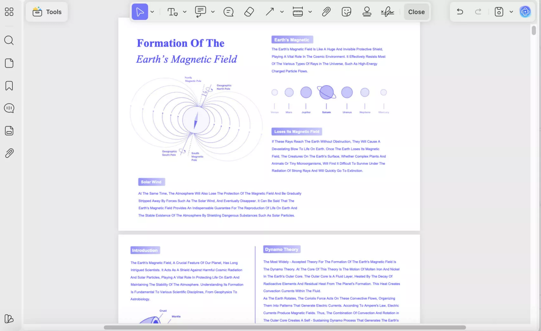Image resolution: width=541 pixels, height=331 pixels.
Task: Open the bookmarks panel
Action: [x=9, y=86]
